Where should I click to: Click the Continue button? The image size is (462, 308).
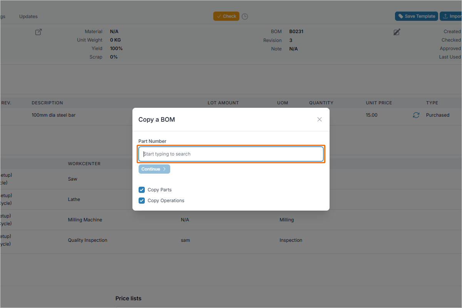coord(154,169)
